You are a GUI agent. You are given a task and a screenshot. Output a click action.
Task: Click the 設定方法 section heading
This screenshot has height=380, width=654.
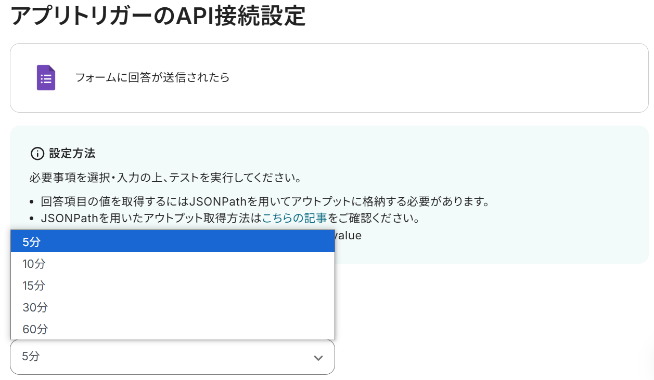point(72,154)
